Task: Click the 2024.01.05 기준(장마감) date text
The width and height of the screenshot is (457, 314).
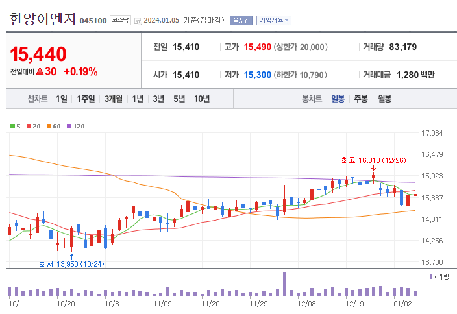Action: [184, 20]
